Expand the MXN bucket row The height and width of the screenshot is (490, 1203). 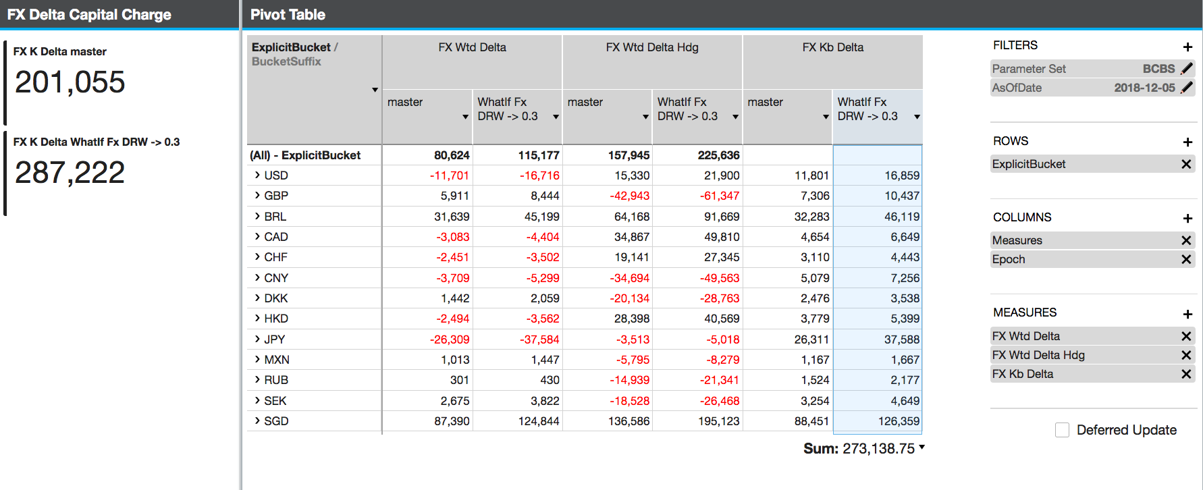click(x=257, y=359)
